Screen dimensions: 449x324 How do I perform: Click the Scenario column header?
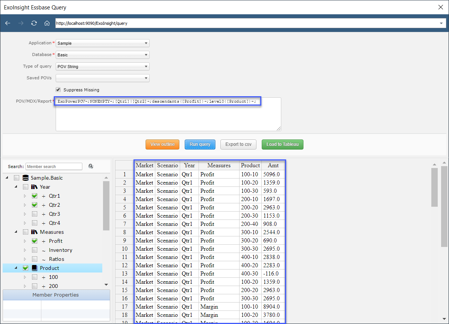[x=167, y=165]
